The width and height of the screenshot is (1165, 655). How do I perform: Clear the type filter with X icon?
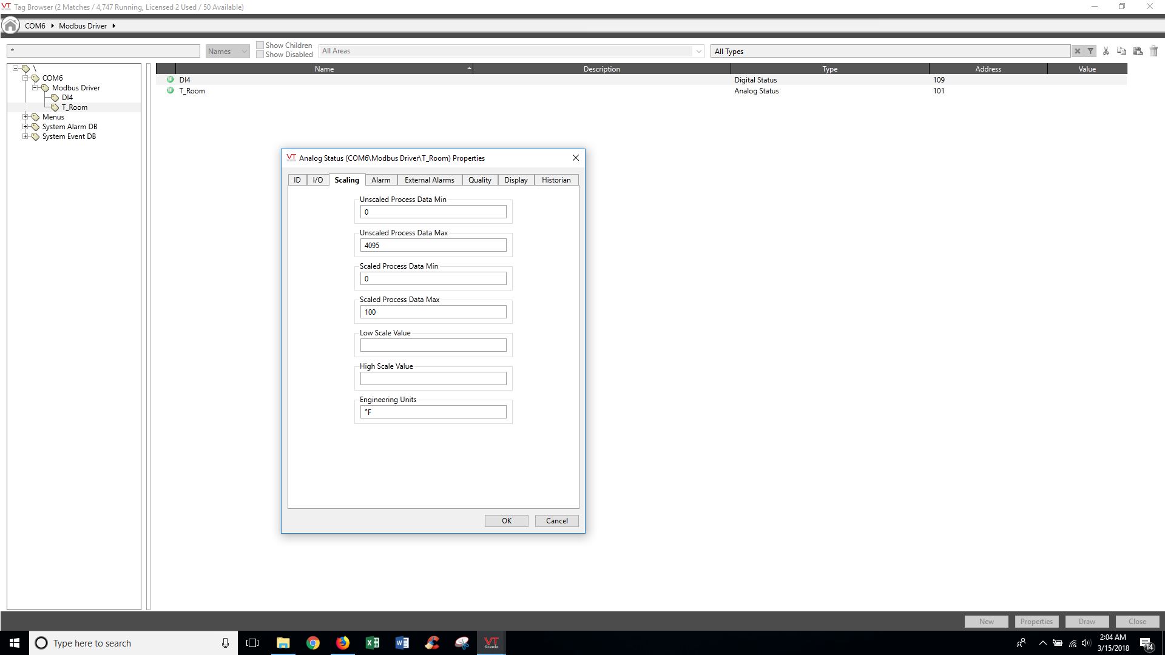1077,52
